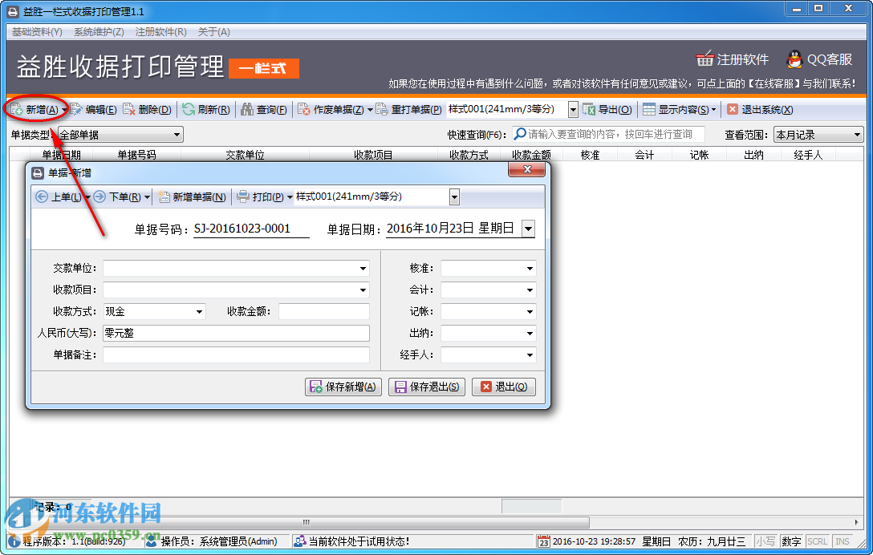The width and height of the screenshot is (873, 555).
Task: Click horizontal scrollbar thumb at bottom
Action: [305, 522]
